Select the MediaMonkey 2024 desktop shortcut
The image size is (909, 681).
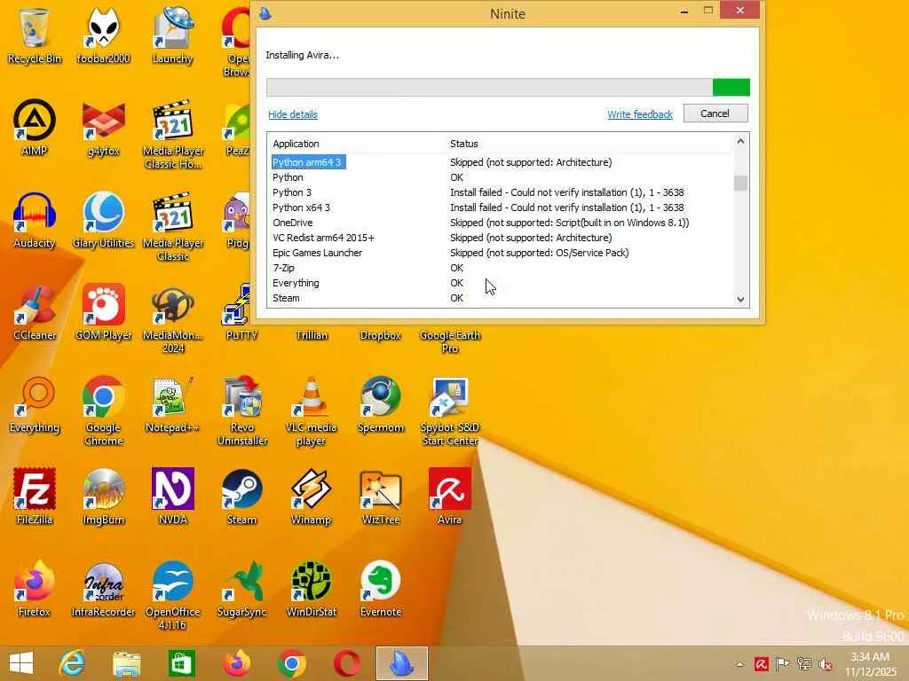pyautogui.click(x=173, y=318)
